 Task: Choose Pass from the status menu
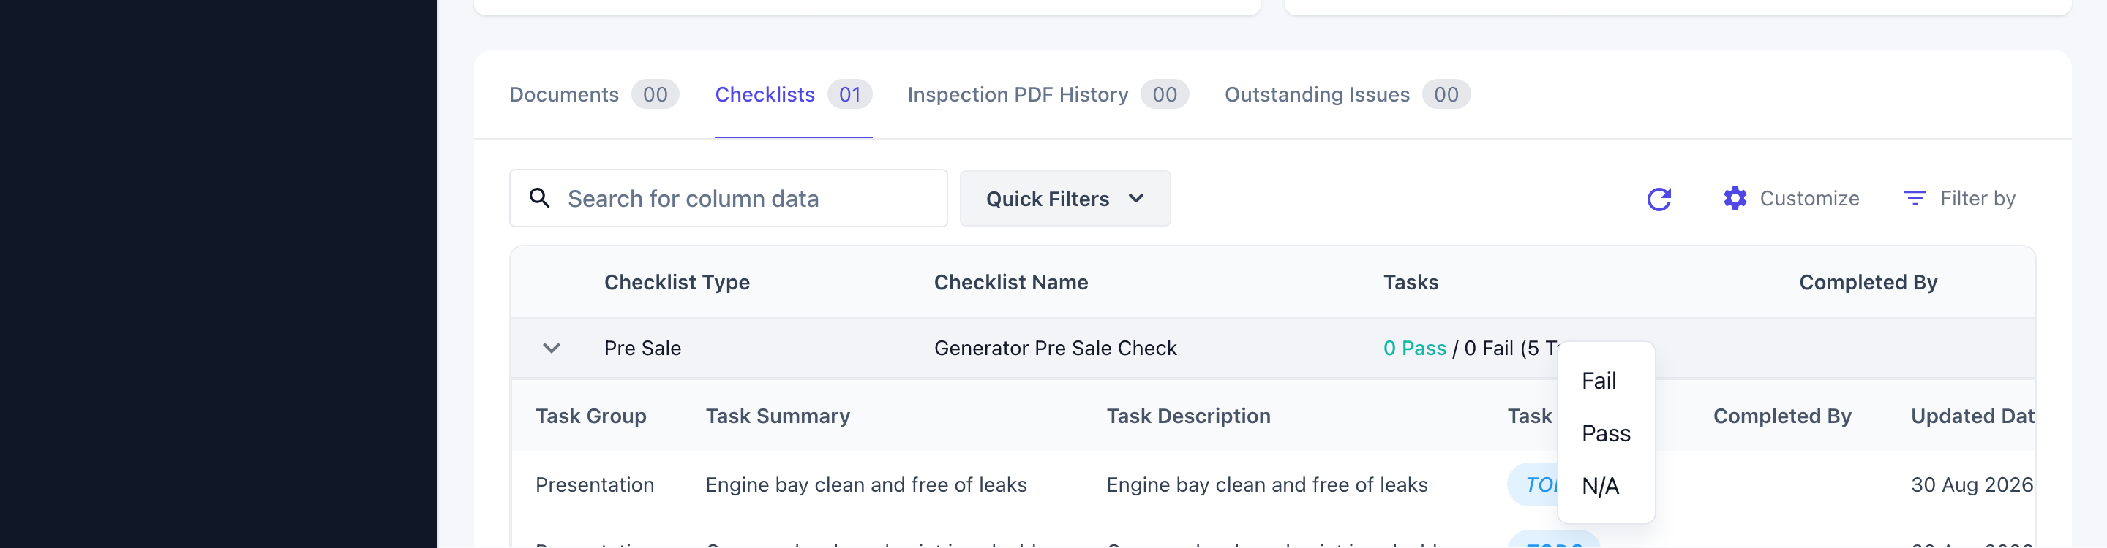pyautogui.click(x=1606, y=434)
